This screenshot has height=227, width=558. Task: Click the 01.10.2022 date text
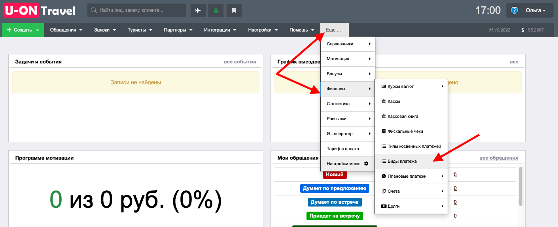(499, 30)
